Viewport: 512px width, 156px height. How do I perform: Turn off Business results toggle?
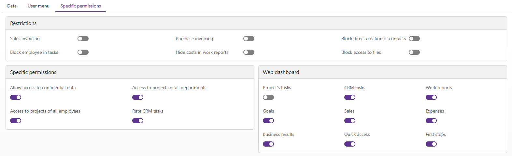pos(268,144)
